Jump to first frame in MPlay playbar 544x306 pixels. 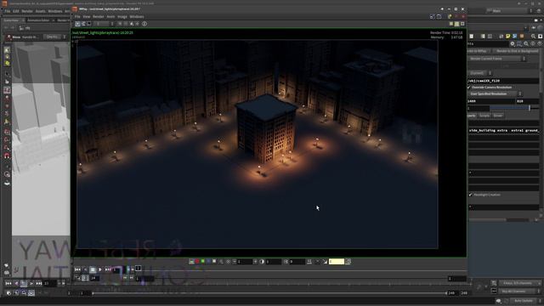(x=77, y=269)
